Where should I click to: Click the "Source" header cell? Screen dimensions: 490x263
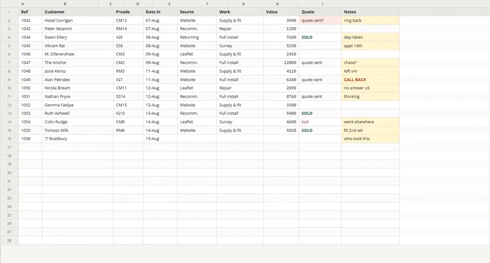(197, 12)
